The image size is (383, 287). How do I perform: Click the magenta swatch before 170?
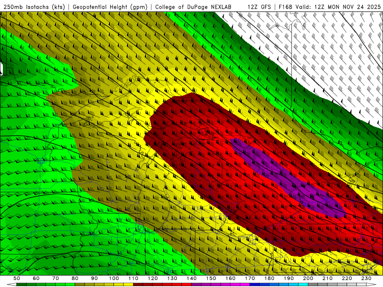click(x=245, y=285)
